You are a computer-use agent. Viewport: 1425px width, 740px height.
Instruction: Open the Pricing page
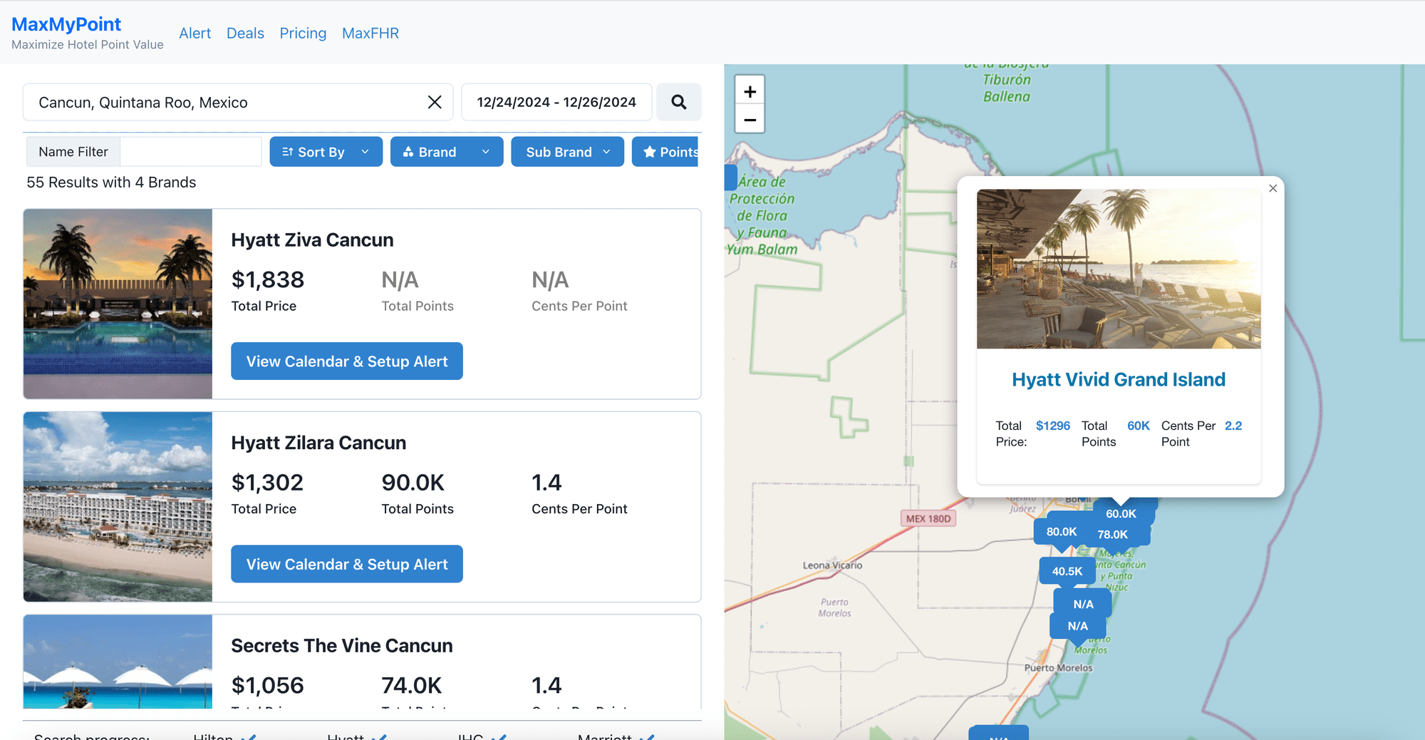[303, 33]
